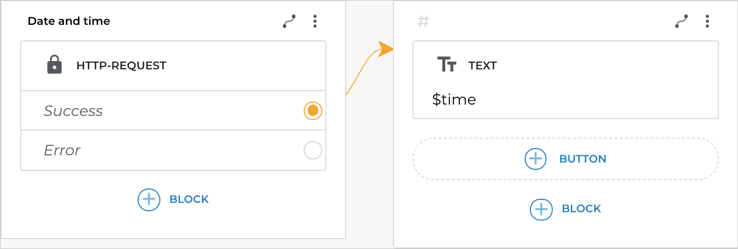Click the lock icon beside HTTP-REQUEST
The height and width of the screenshot is (249, 738).
(54, 66)
